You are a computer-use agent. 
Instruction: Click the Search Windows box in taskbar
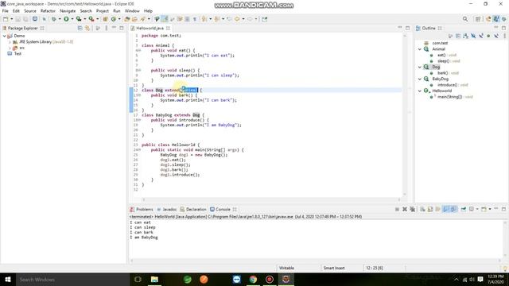[72, 280]
